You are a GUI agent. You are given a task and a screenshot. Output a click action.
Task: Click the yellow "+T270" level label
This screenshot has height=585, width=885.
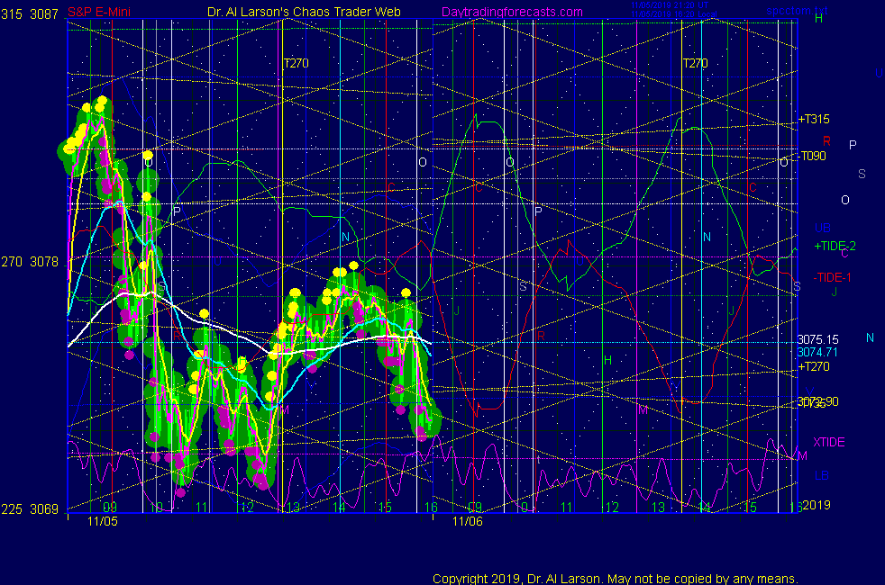point(814,367)
